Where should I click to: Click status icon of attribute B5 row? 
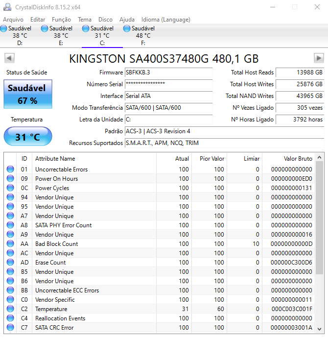click(10, 271)
